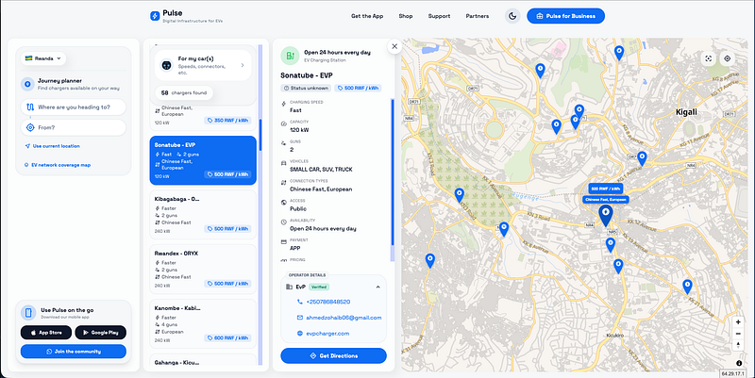Open map attribution info icon
This screenshot has width=755, height=378.
tap(739, 363)
